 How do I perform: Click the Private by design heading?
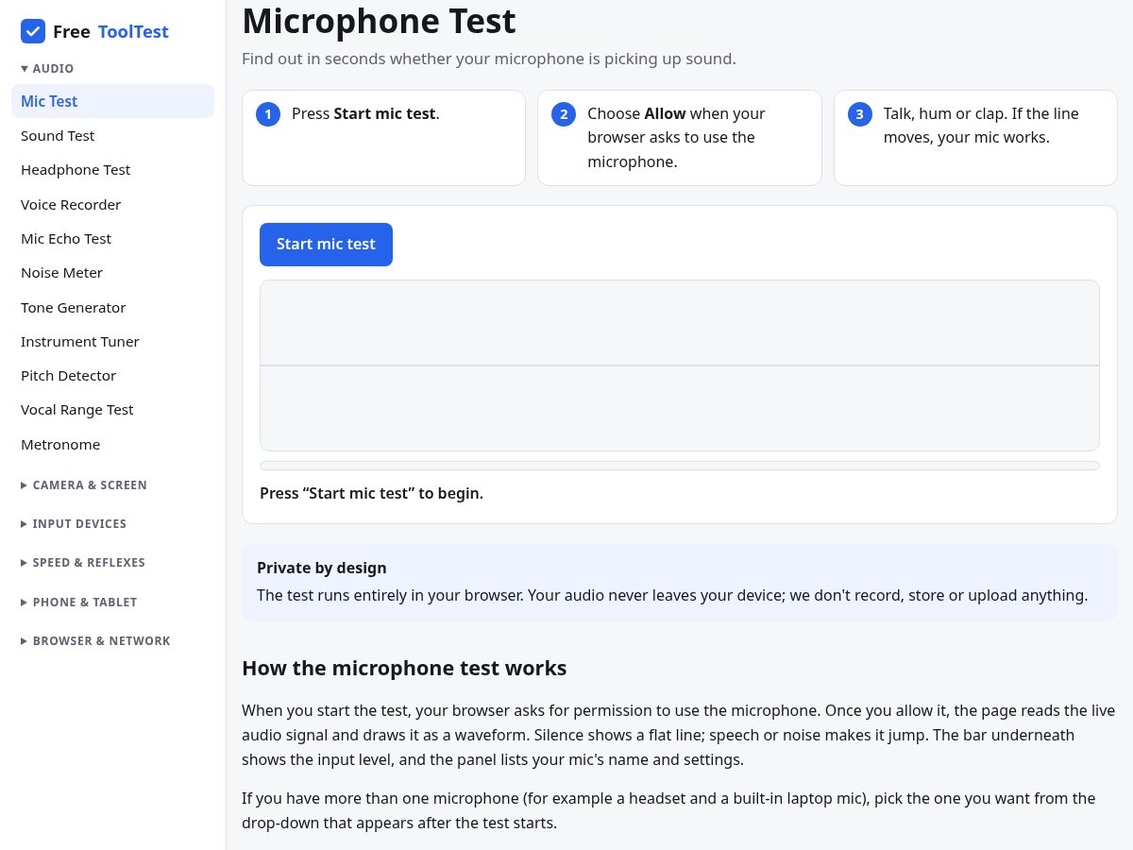[x=322, y=568]
